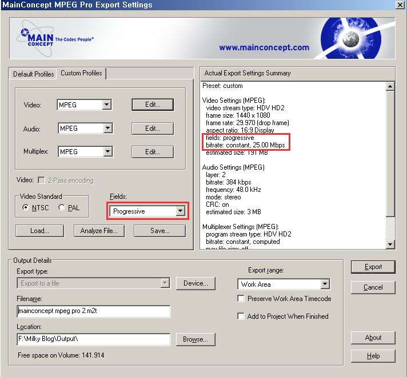Click 'frequency: 48.0 kHz' line
The width and height of the screenshot is (407, 377).
[x=233, y=190]
